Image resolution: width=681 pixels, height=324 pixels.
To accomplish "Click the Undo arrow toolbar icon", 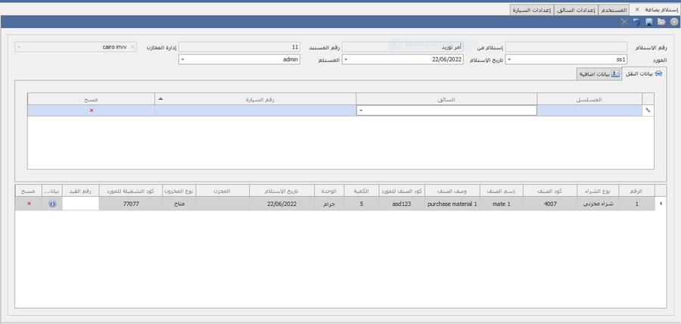I will [x=636, y=23].
